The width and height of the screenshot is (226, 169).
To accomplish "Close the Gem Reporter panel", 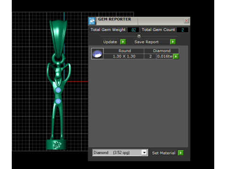I will [186, 21].
